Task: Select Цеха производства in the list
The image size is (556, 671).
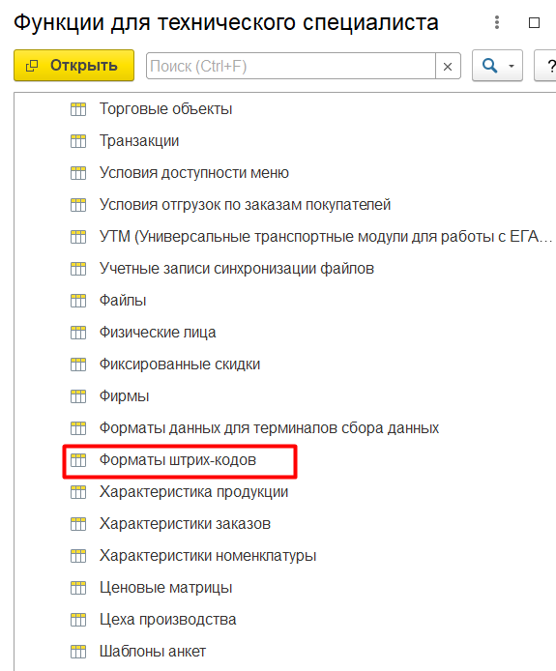Action: coord(168,620)
